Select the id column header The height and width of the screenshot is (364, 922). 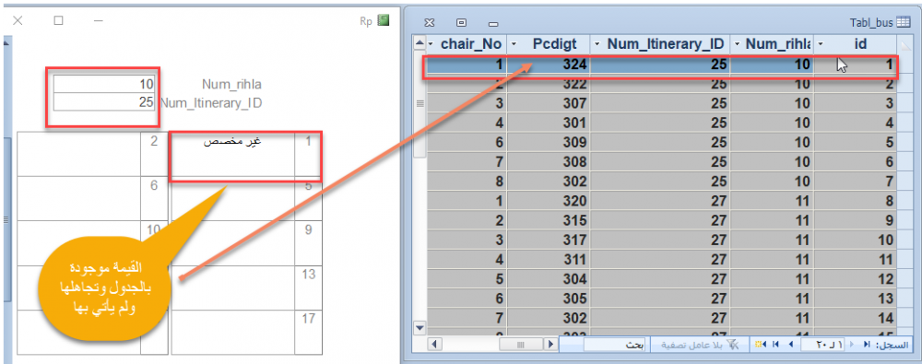click(856, 44)
